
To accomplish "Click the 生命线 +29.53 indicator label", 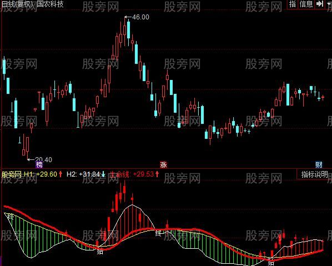I will click(x=132, y=174).
